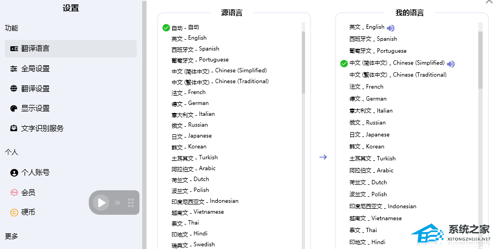This screenshot has width=499, height=249.
Task: Click the grid dots on floating widget
Action: 131,203
